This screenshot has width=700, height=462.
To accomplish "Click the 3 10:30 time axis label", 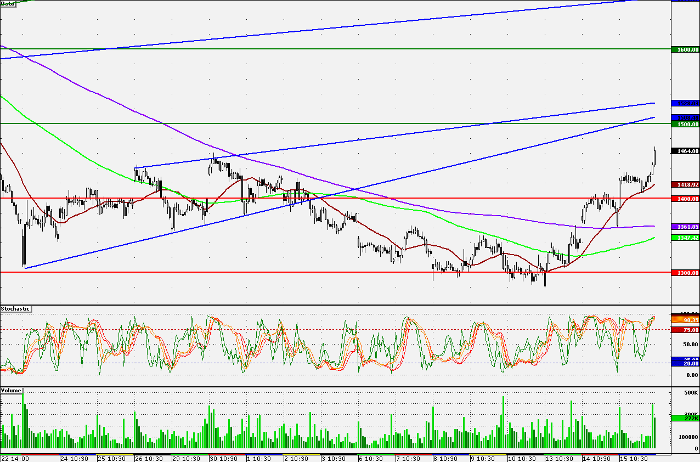I will tap(334, 458).
